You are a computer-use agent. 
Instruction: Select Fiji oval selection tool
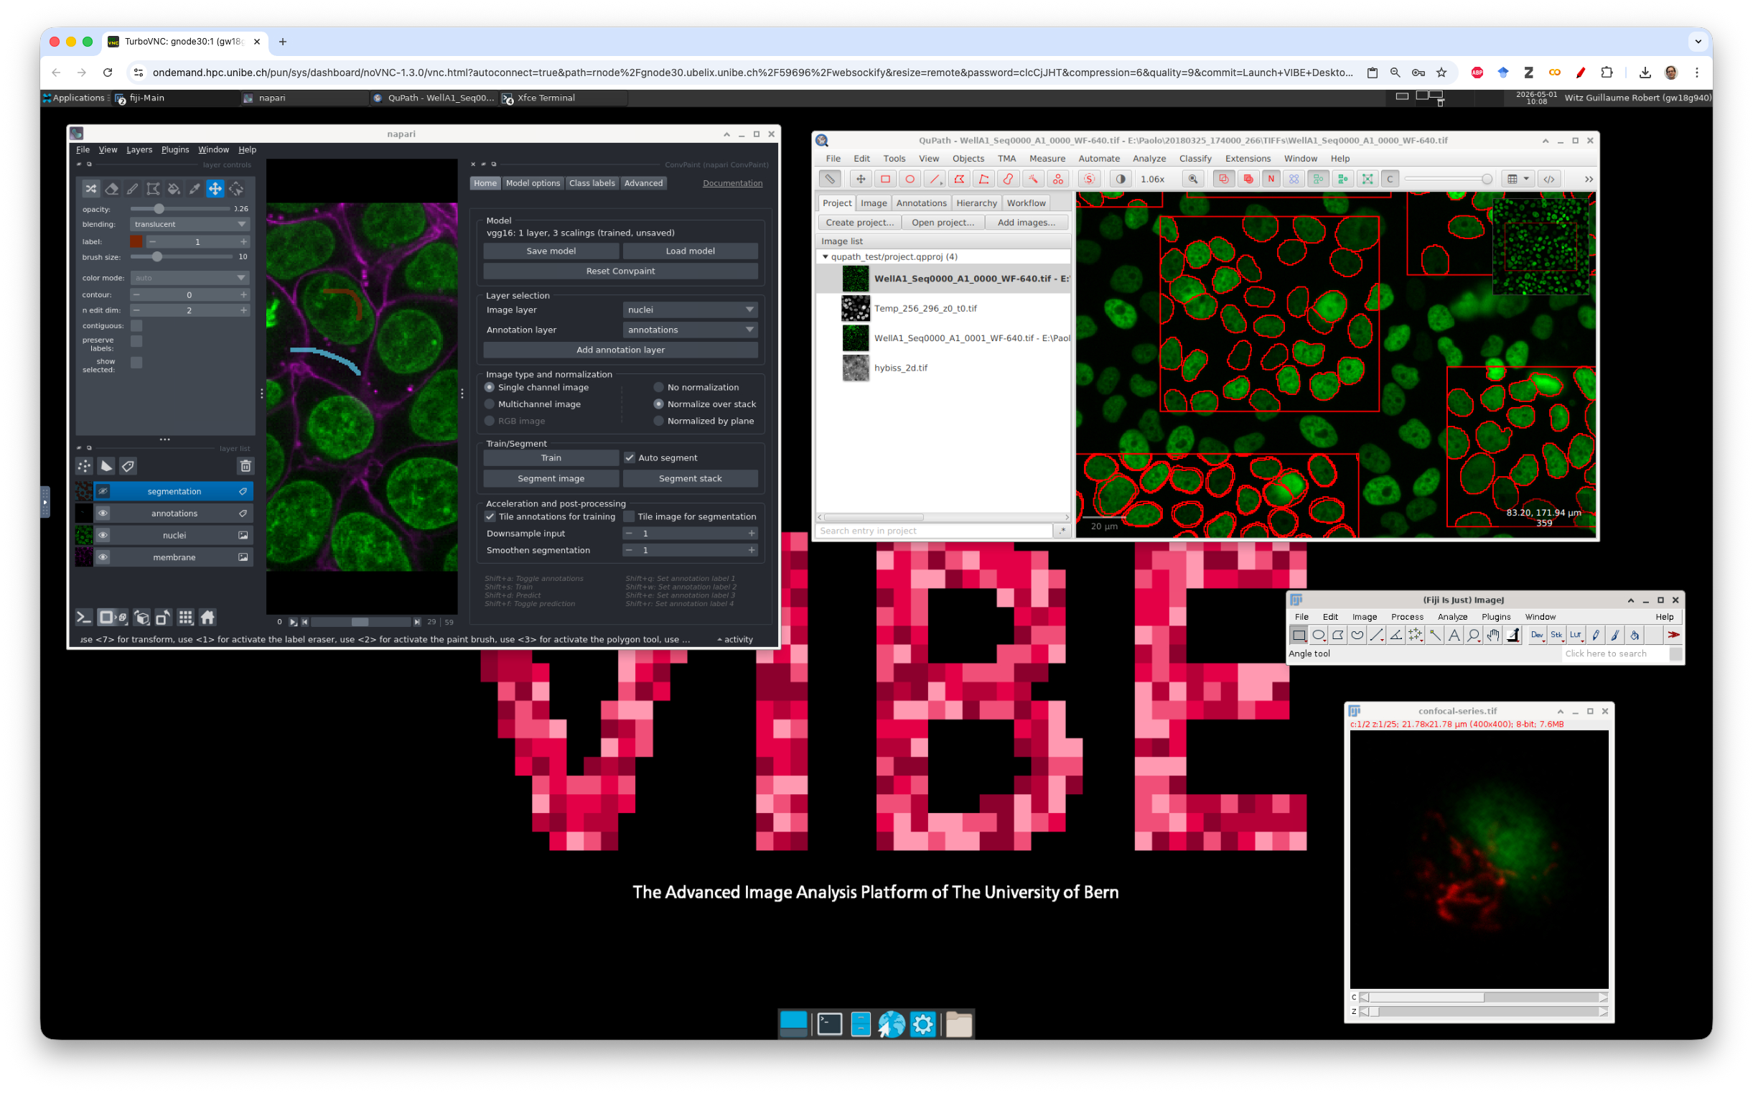click(1318, 636)
